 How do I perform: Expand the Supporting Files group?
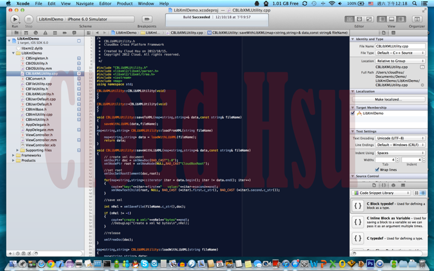pos(17,150)
